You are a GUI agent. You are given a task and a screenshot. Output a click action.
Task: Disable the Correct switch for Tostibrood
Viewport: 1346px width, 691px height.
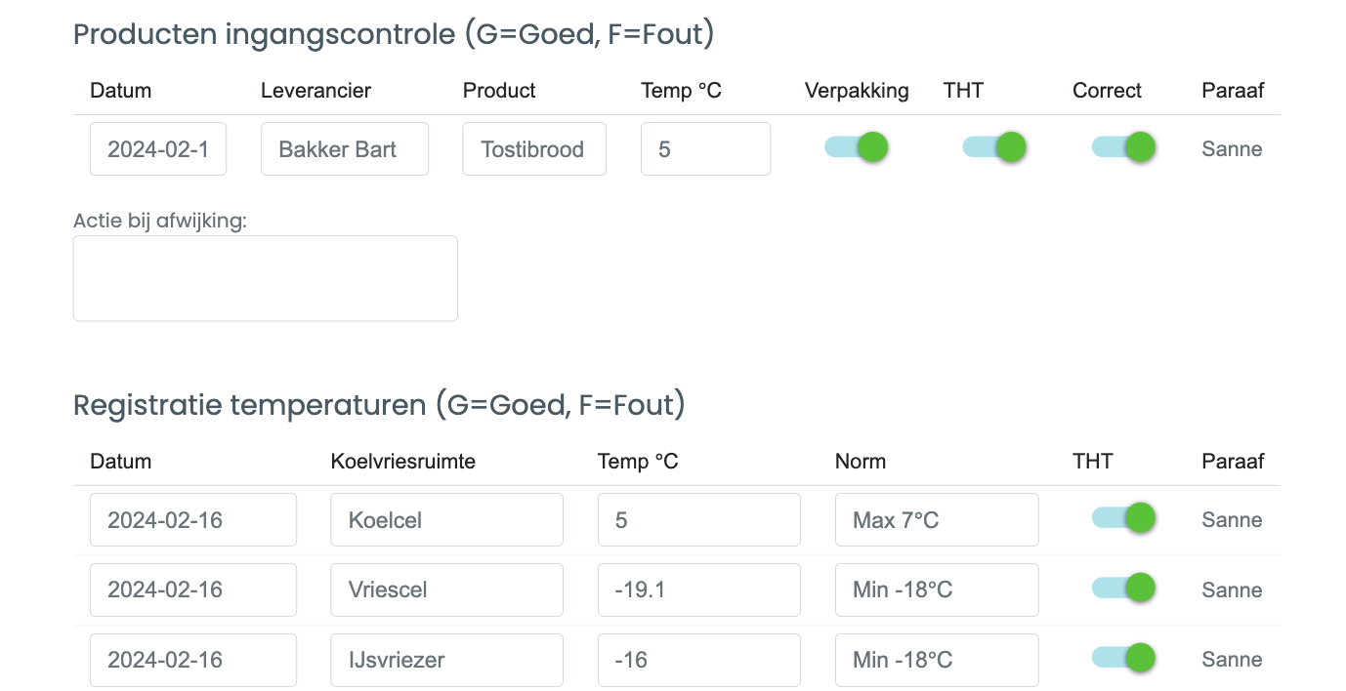click(1123, 147)
